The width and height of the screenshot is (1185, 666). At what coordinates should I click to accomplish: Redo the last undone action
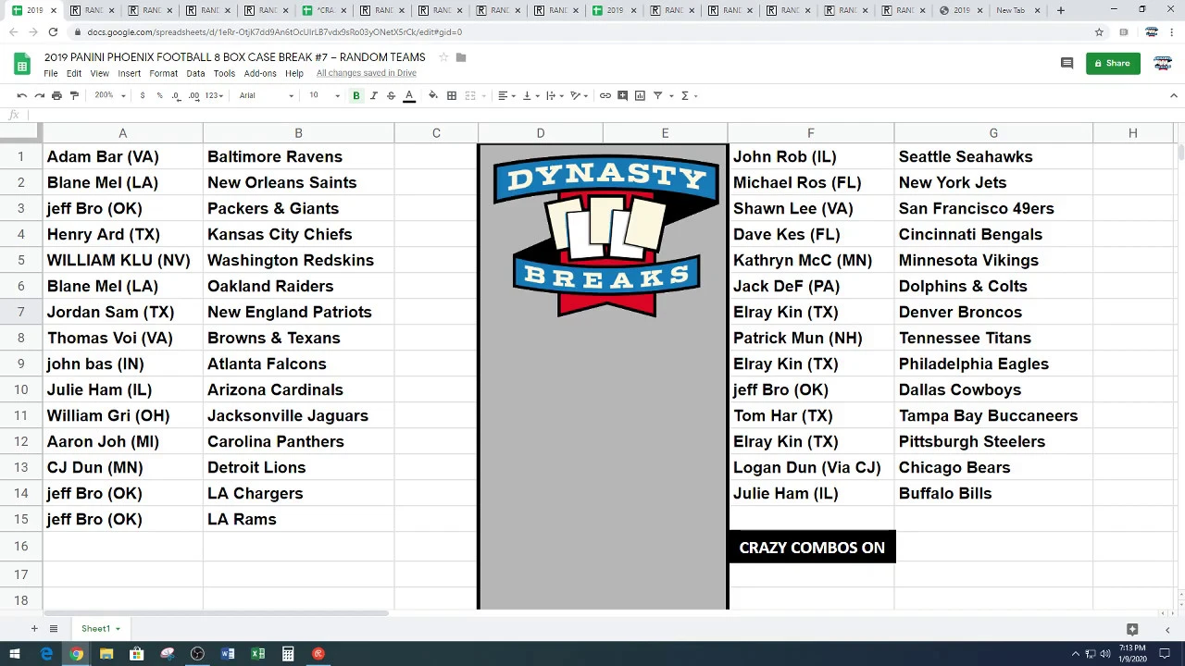click(x=39, y=95)
